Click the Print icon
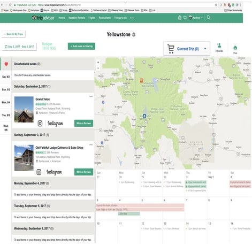 coord(235,49)
